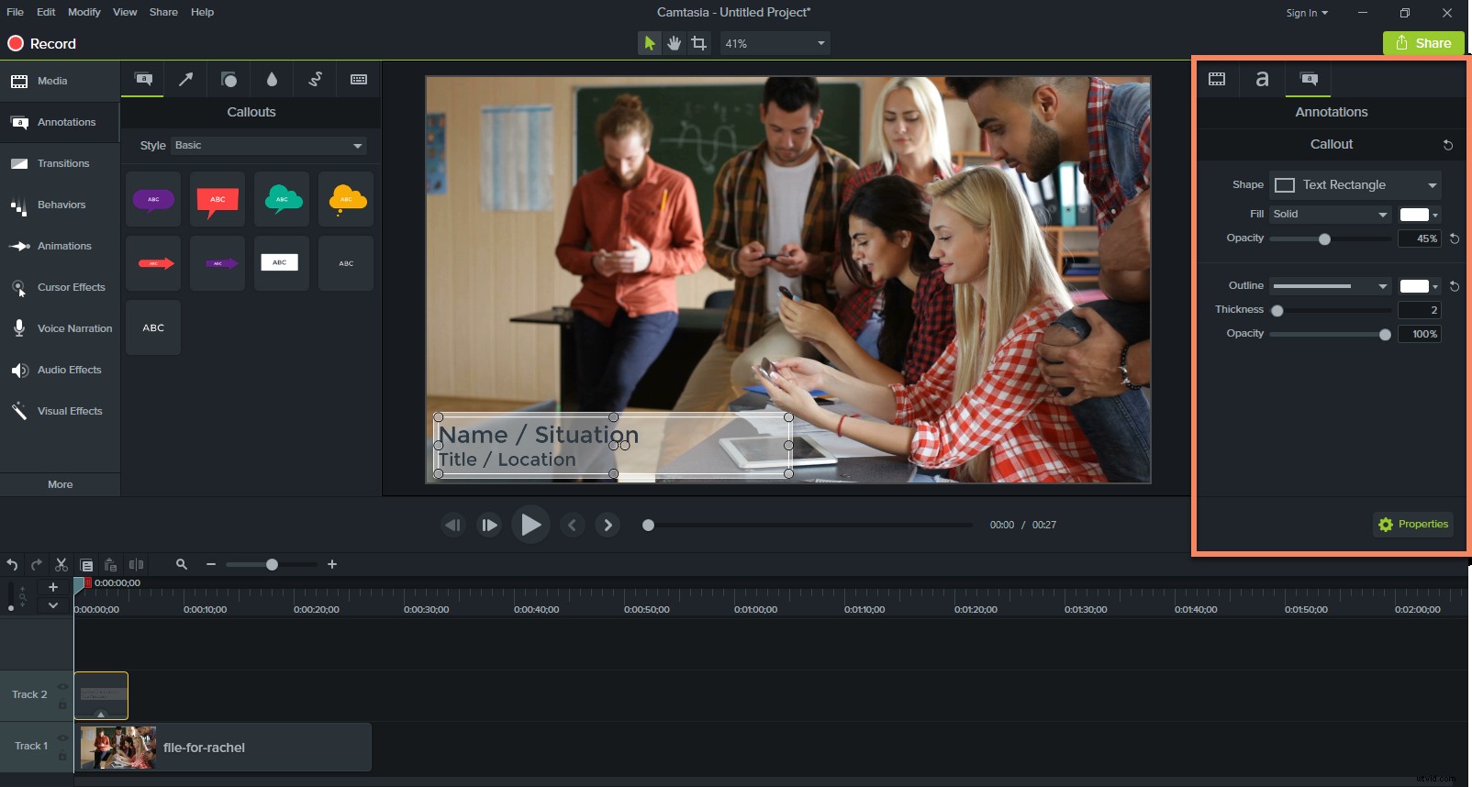Cut selection with the scissors icon

tap(61, 565)
